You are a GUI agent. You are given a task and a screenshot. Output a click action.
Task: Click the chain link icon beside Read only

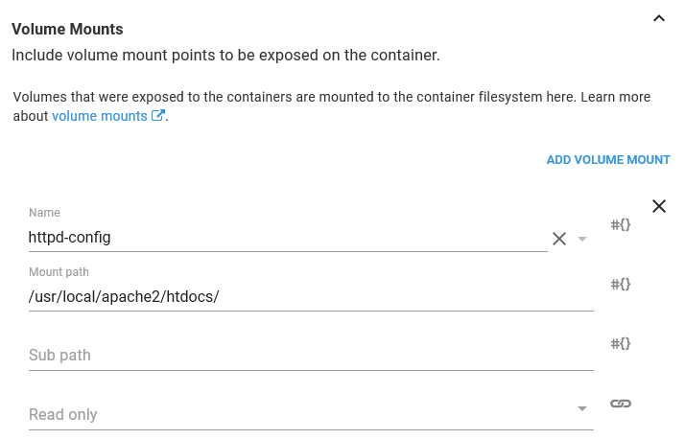tap(621, 404)
